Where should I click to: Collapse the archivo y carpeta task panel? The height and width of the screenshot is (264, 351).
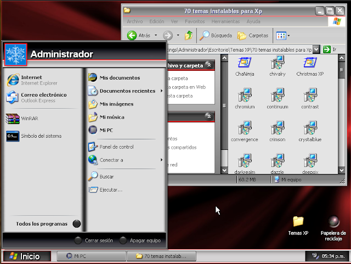209,65
